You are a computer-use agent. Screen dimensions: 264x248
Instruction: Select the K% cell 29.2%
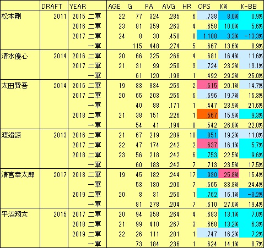231,76
